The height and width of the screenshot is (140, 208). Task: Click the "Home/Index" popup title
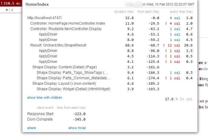pos(37,5)
